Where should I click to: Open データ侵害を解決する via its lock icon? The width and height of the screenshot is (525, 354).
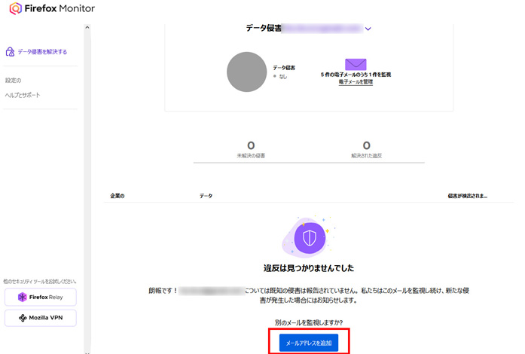[x=10, y=52]
